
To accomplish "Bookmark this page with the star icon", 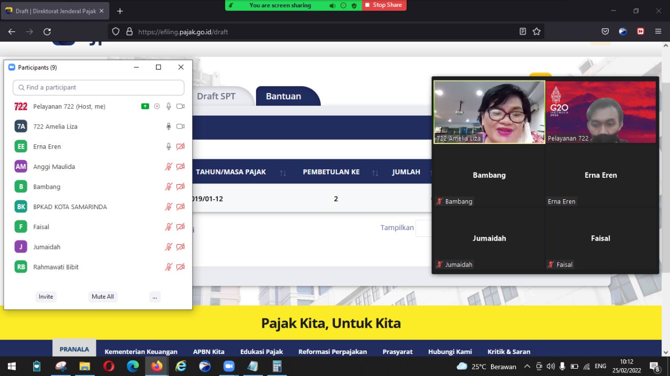I will point(537,31).
